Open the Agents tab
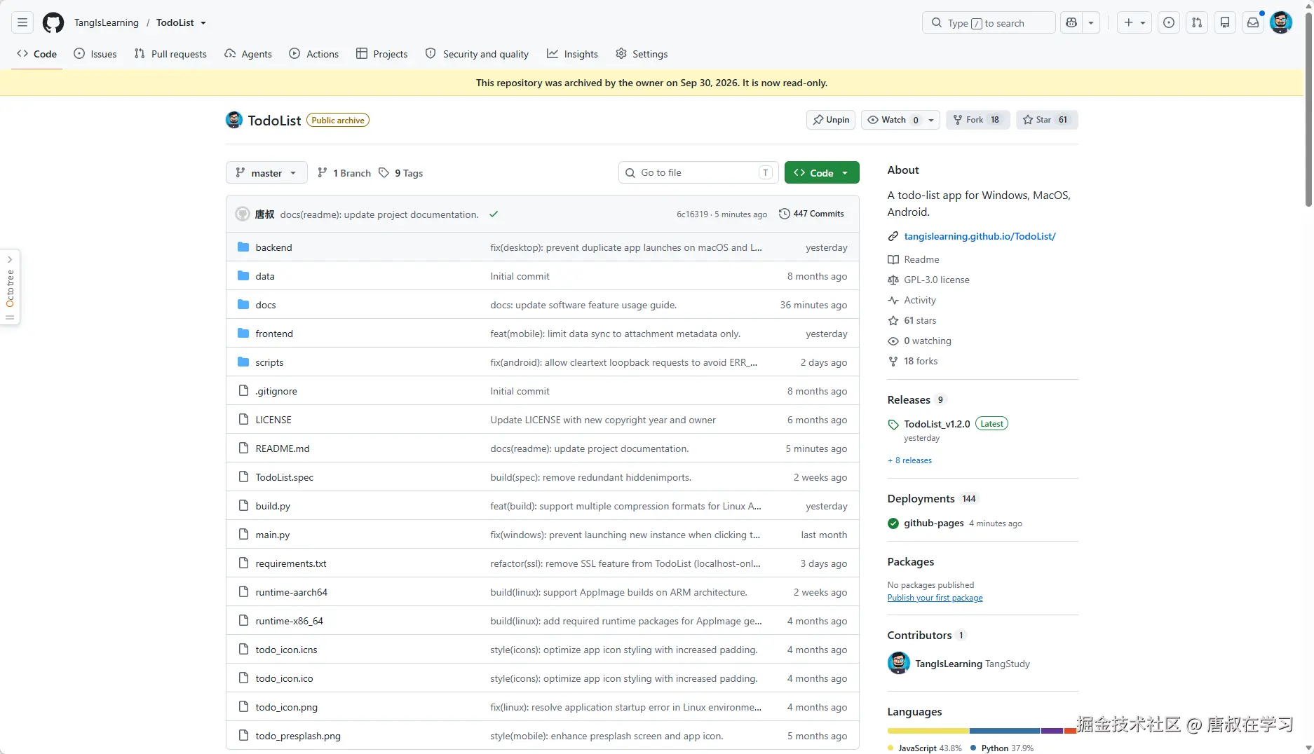The height and width of the screenshot is (754, 1314). (248, 54)
